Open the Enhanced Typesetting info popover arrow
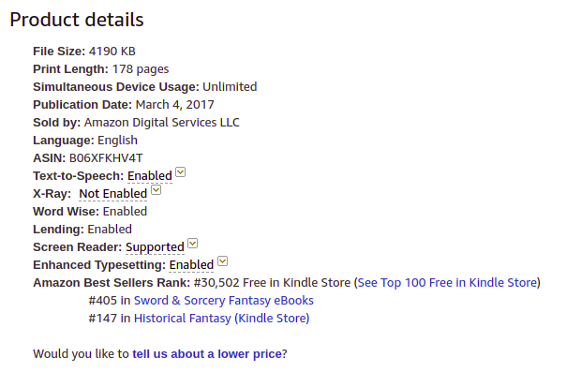The width and height of the screenshot is (581, 372). [x=222, y=261]
